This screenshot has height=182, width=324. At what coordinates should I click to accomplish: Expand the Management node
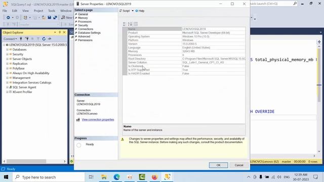7,78
